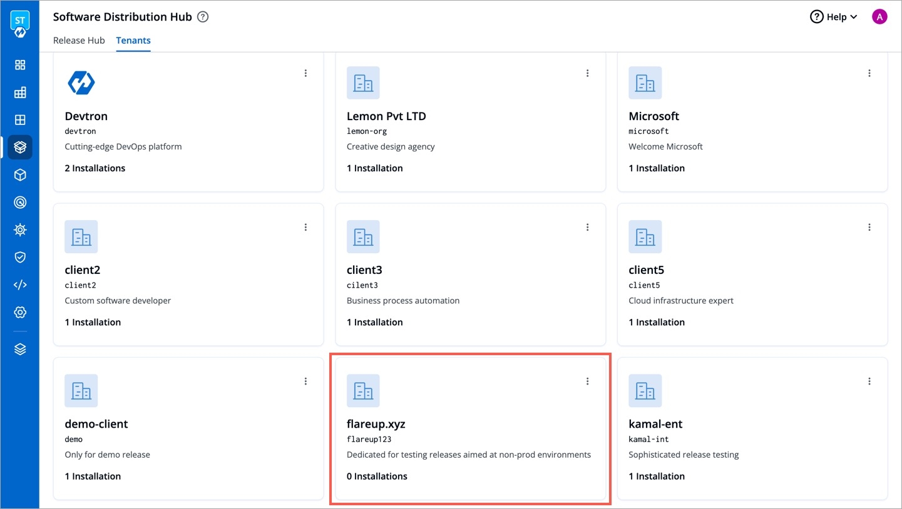Select the cube icon in sidebar
This screenshot has width=902, height=509.
20,175
